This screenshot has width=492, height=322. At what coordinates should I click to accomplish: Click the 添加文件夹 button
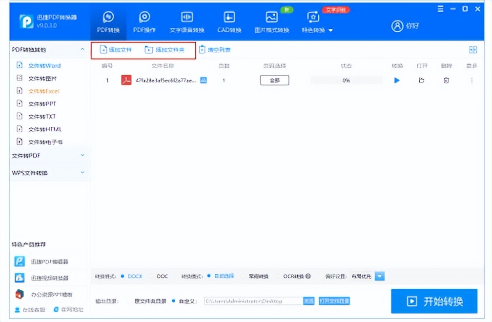tap(165, 50)
